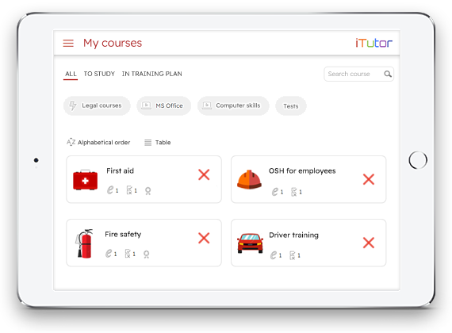Switch to Table view

pyautogui.click(x=157, y=143)
